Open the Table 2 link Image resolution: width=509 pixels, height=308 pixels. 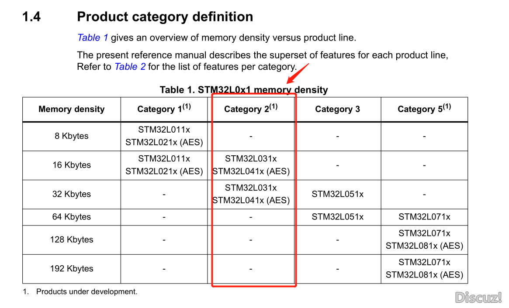[130, 67]
